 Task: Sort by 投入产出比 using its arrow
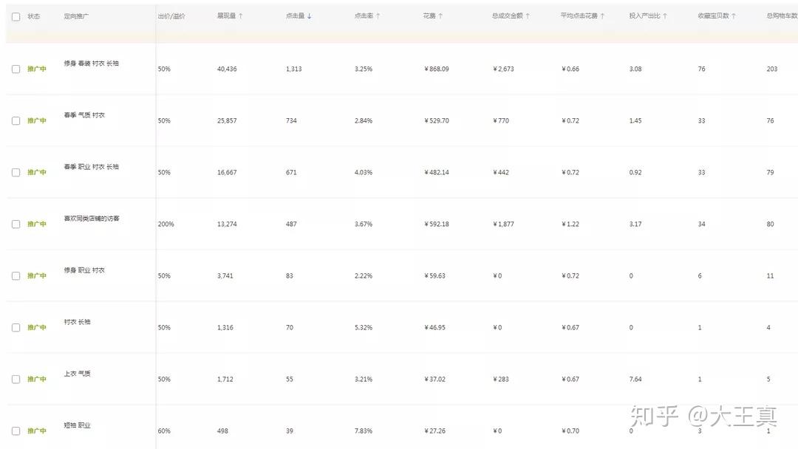pos(665,16)
